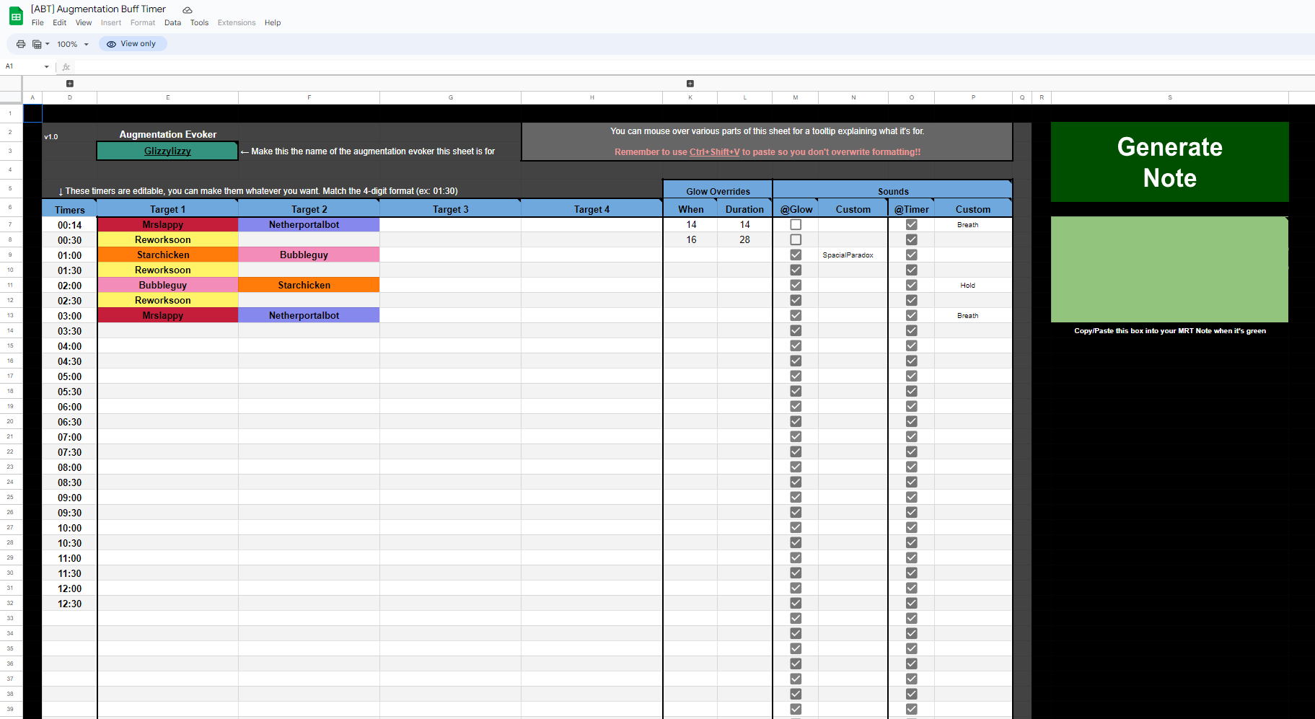Print the spreadsheet via printer icon
1315x719 pixels.
(21, 44)
